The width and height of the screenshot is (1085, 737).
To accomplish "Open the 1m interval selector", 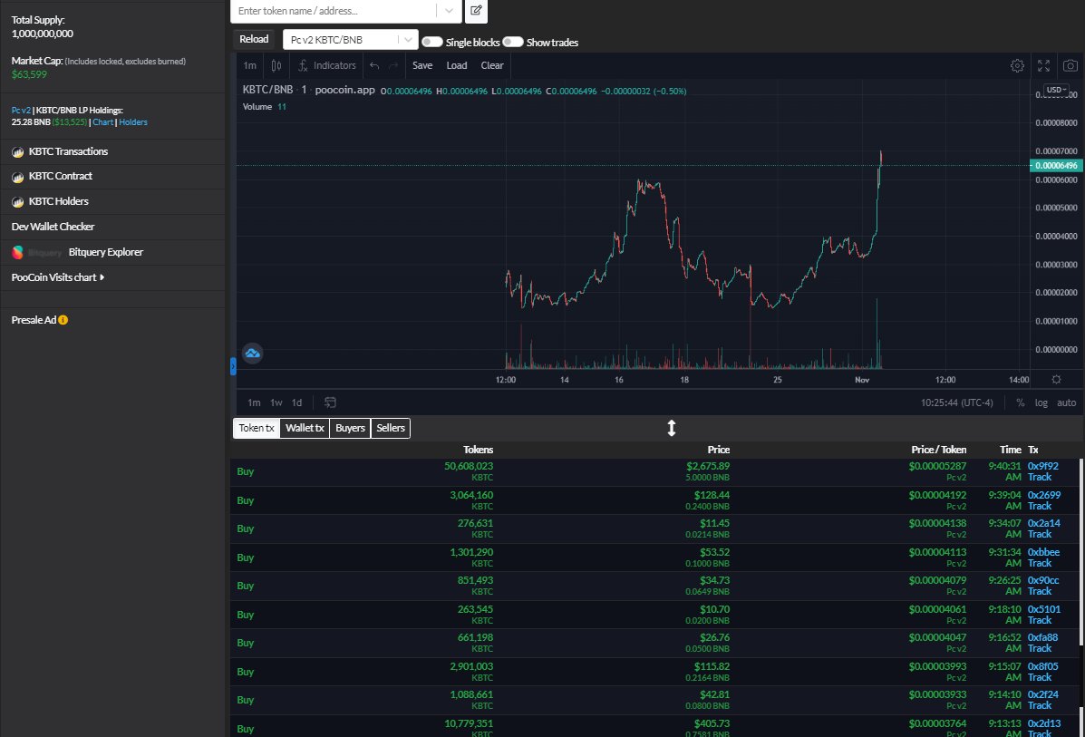I will click(250, 66).
